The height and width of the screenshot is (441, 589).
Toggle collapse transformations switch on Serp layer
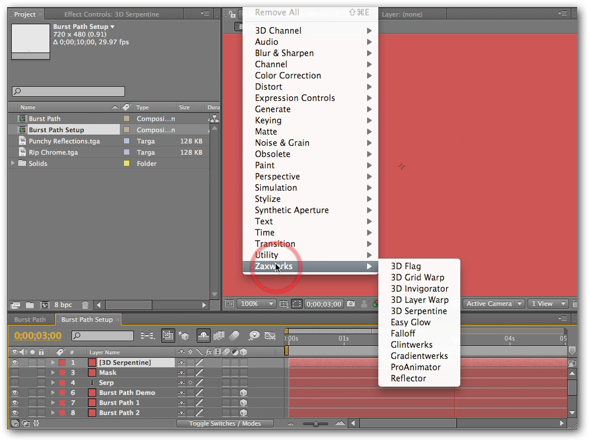pyautogui.click(x=191, y=383)
